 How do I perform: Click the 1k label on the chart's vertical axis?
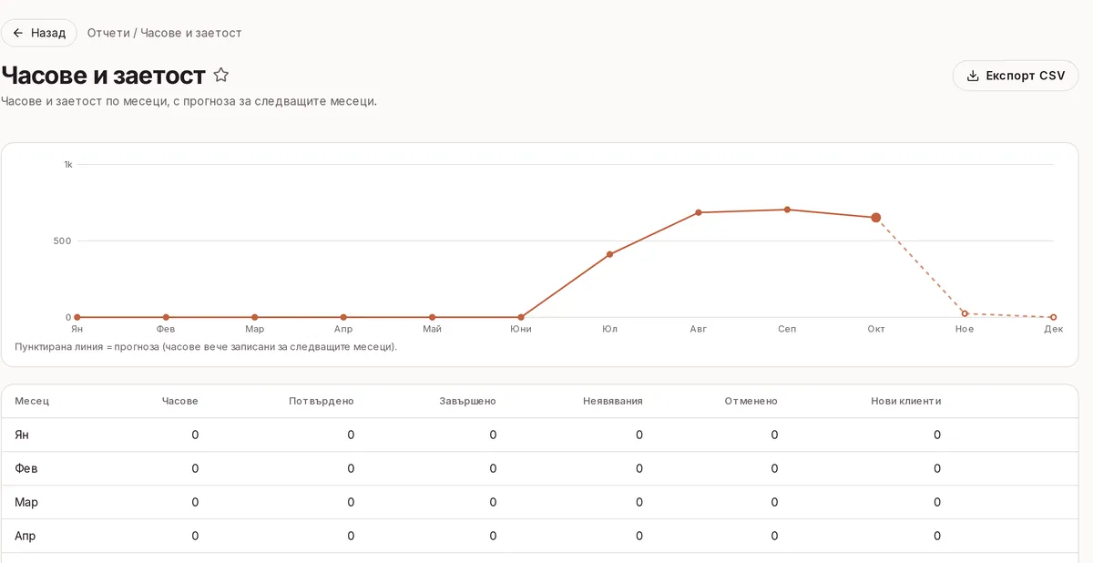[x=68, y=165]
